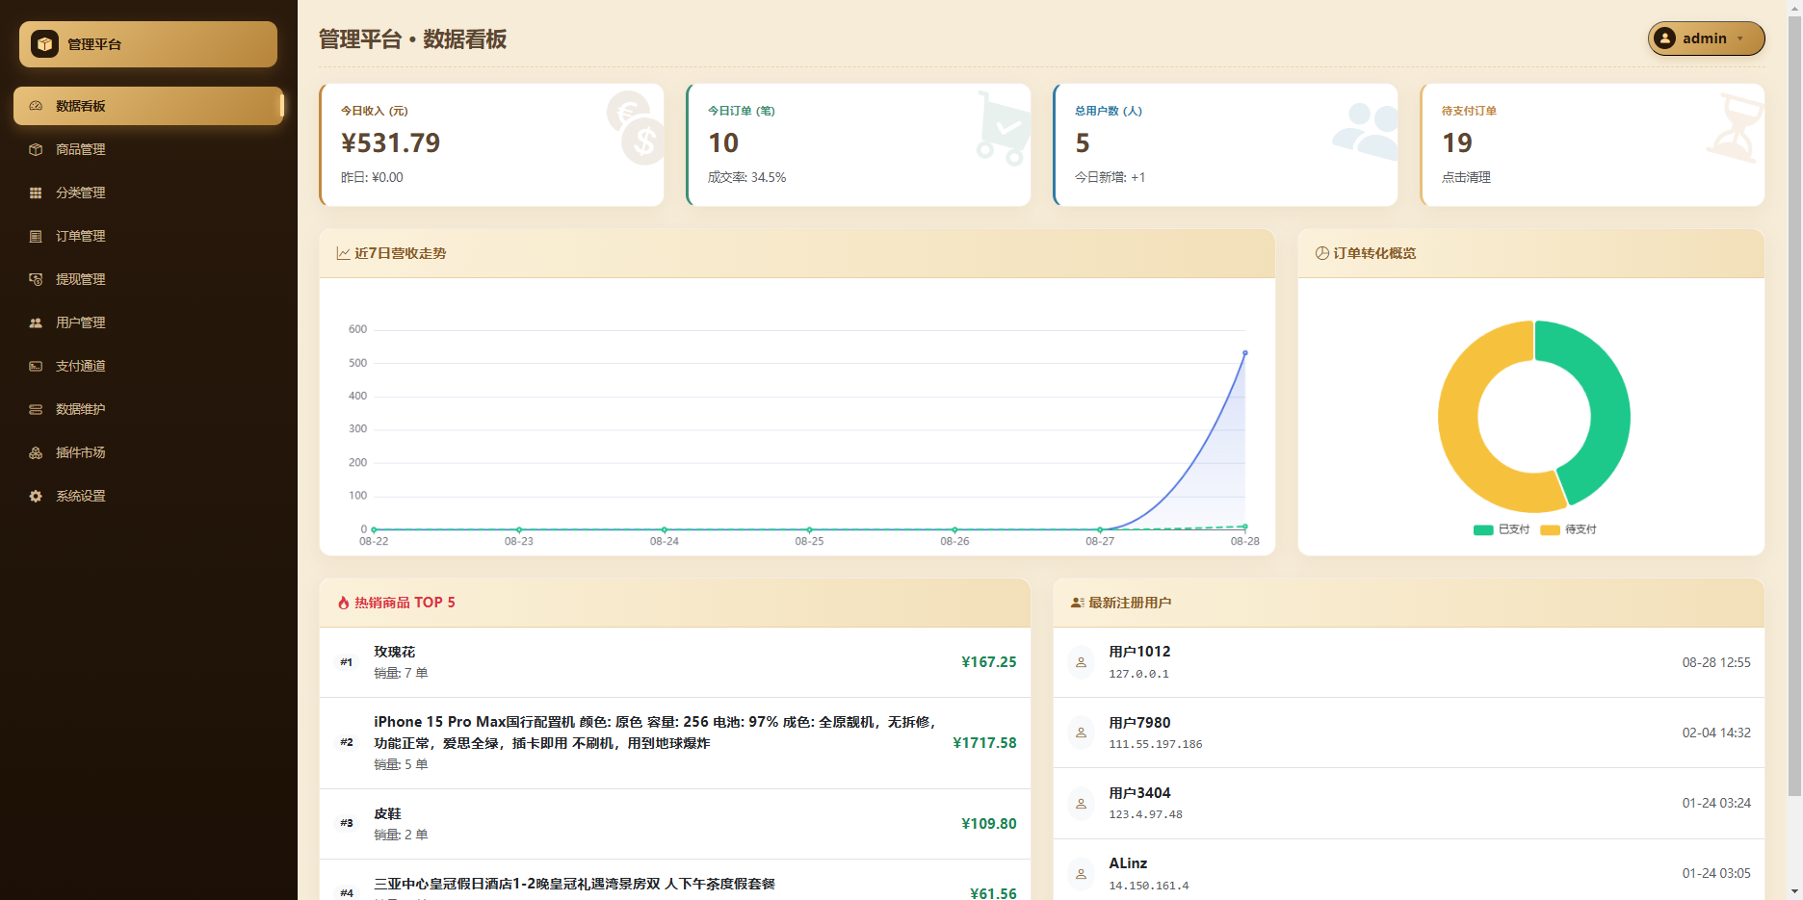Click the timestamp 08-28 12:55
This screenshot has height=900, width=1803.
point(1716,662)
